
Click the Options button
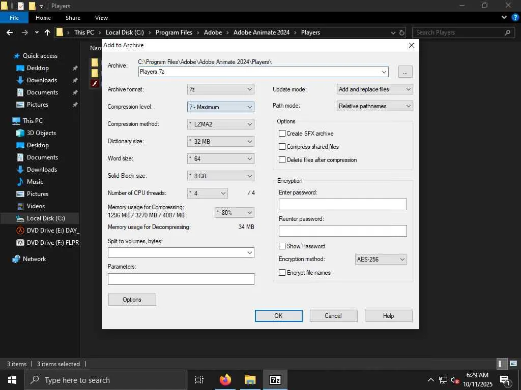click(x=132, y=300)
